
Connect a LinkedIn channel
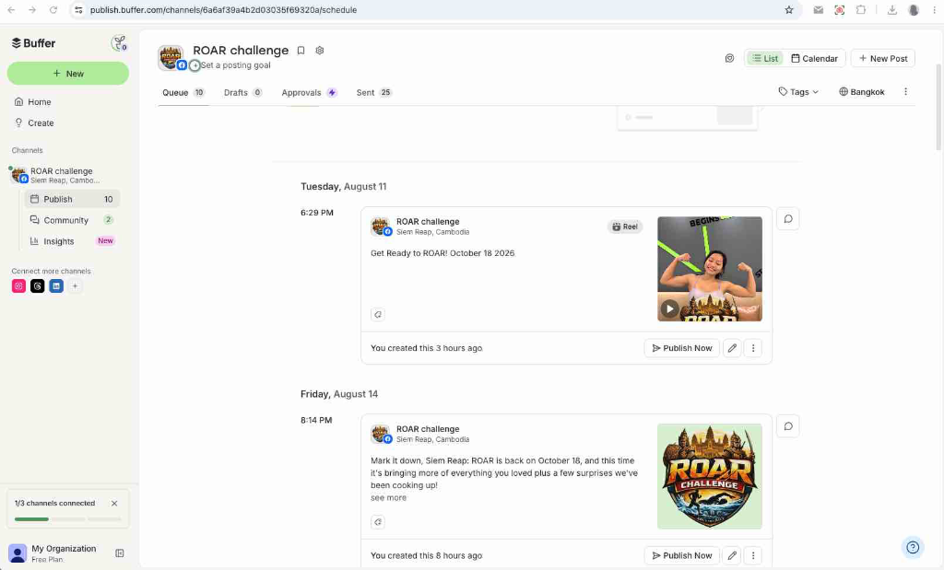[56, 286]
